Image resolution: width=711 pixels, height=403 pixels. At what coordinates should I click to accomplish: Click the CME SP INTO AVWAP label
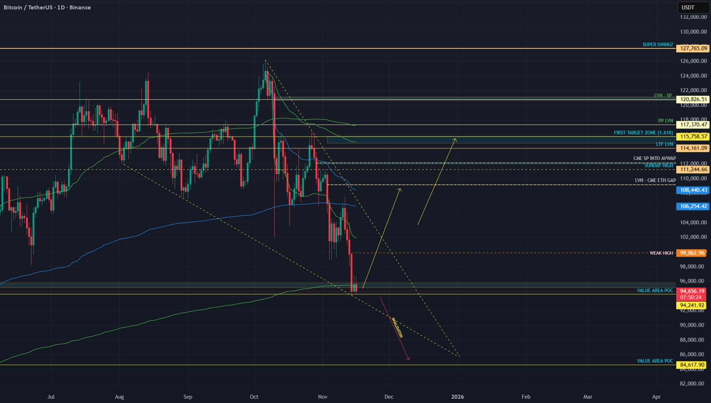tap(654, 158)
